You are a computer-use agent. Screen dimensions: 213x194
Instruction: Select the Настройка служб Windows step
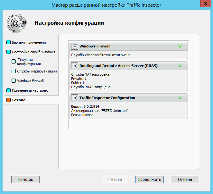click(x=33, y=52)
